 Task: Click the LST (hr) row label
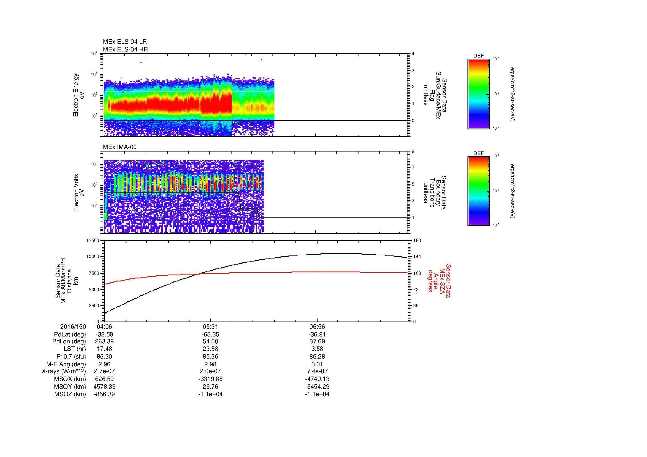point(75,349)
